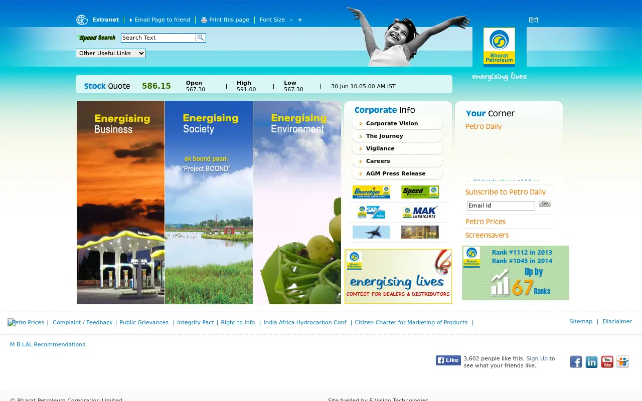Click the Facebook icon in the footer
Viewport: 642px width, 401px height.
576,361
